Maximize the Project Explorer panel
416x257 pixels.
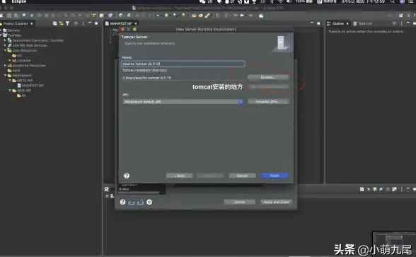click(96, 23)
